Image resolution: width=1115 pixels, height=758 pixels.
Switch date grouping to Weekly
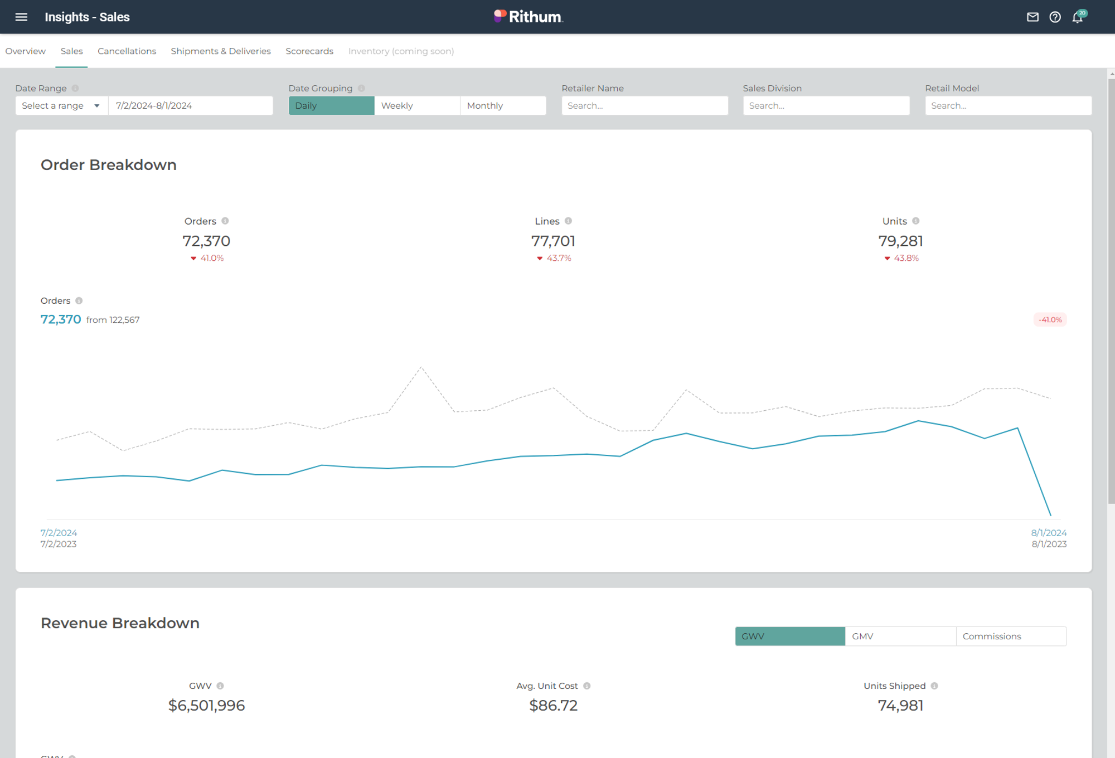tap(417, 105)
